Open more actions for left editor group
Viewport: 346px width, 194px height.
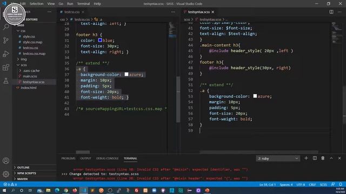coord(173,12)
